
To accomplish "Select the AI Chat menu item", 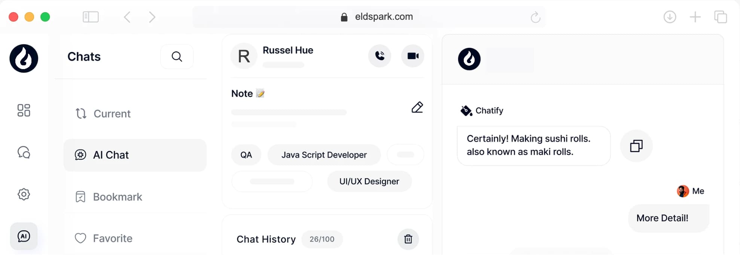I will click(135, 155).
